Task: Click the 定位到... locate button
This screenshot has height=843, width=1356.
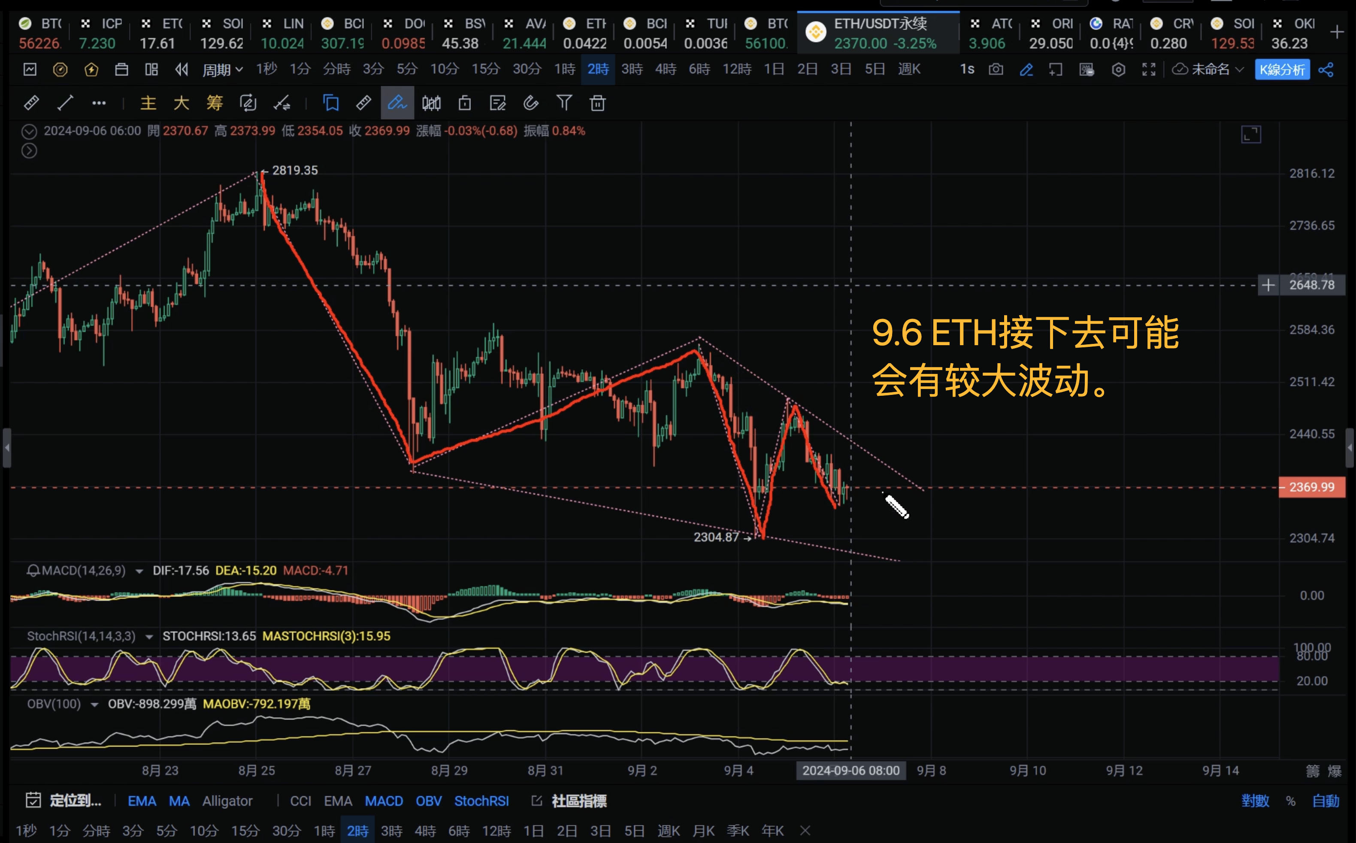Action: [x=75, y=801]
